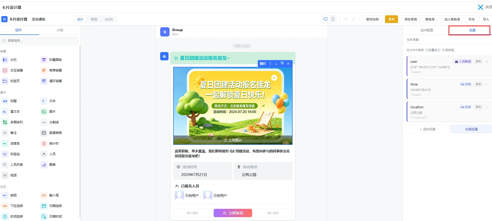492x221 pixels.
Task: Click 上传图片 upload image overlay
Action: tap(233, 140)
